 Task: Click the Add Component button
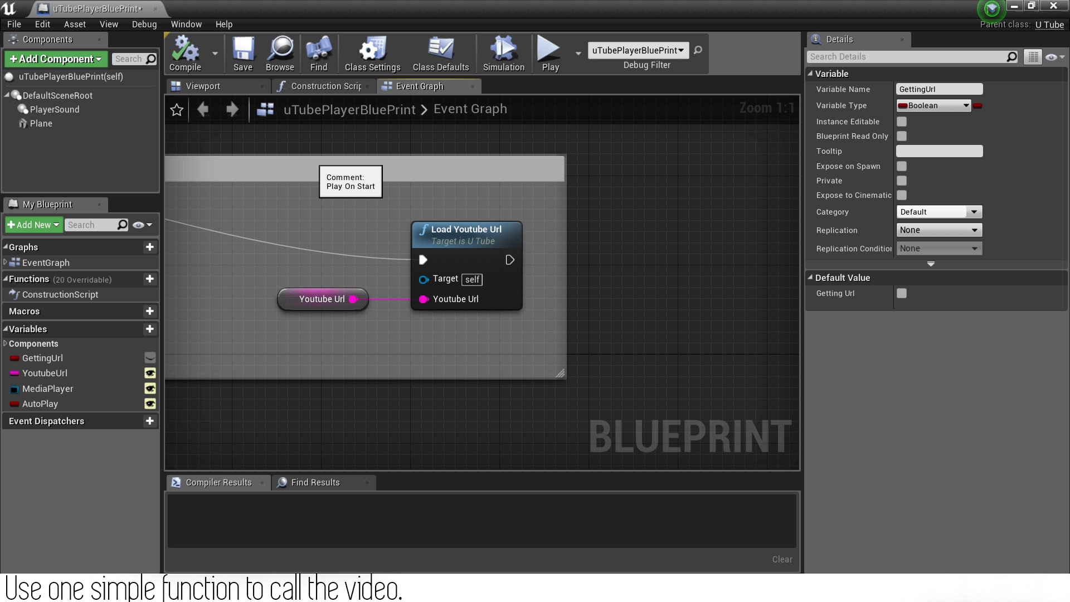[55, 59]
